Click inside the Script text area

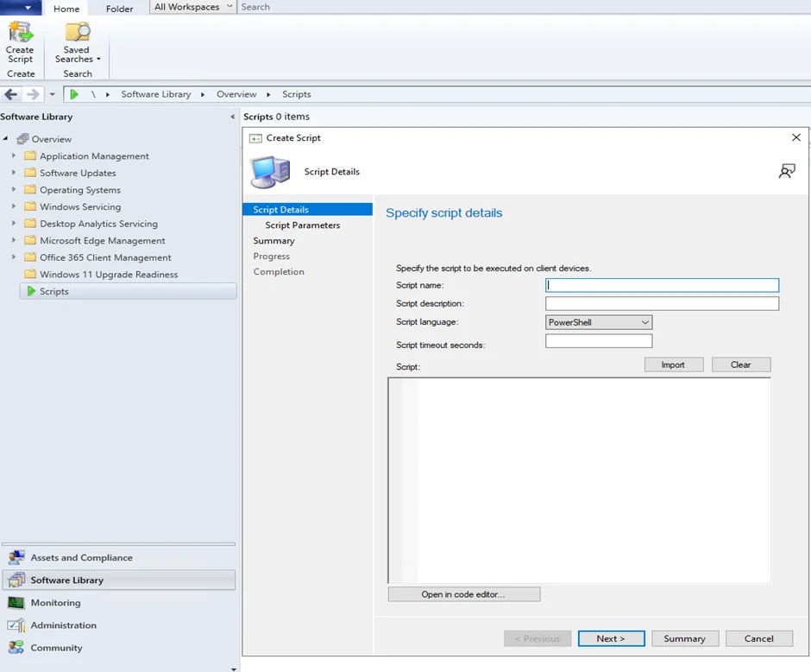[x=579, y=480]
